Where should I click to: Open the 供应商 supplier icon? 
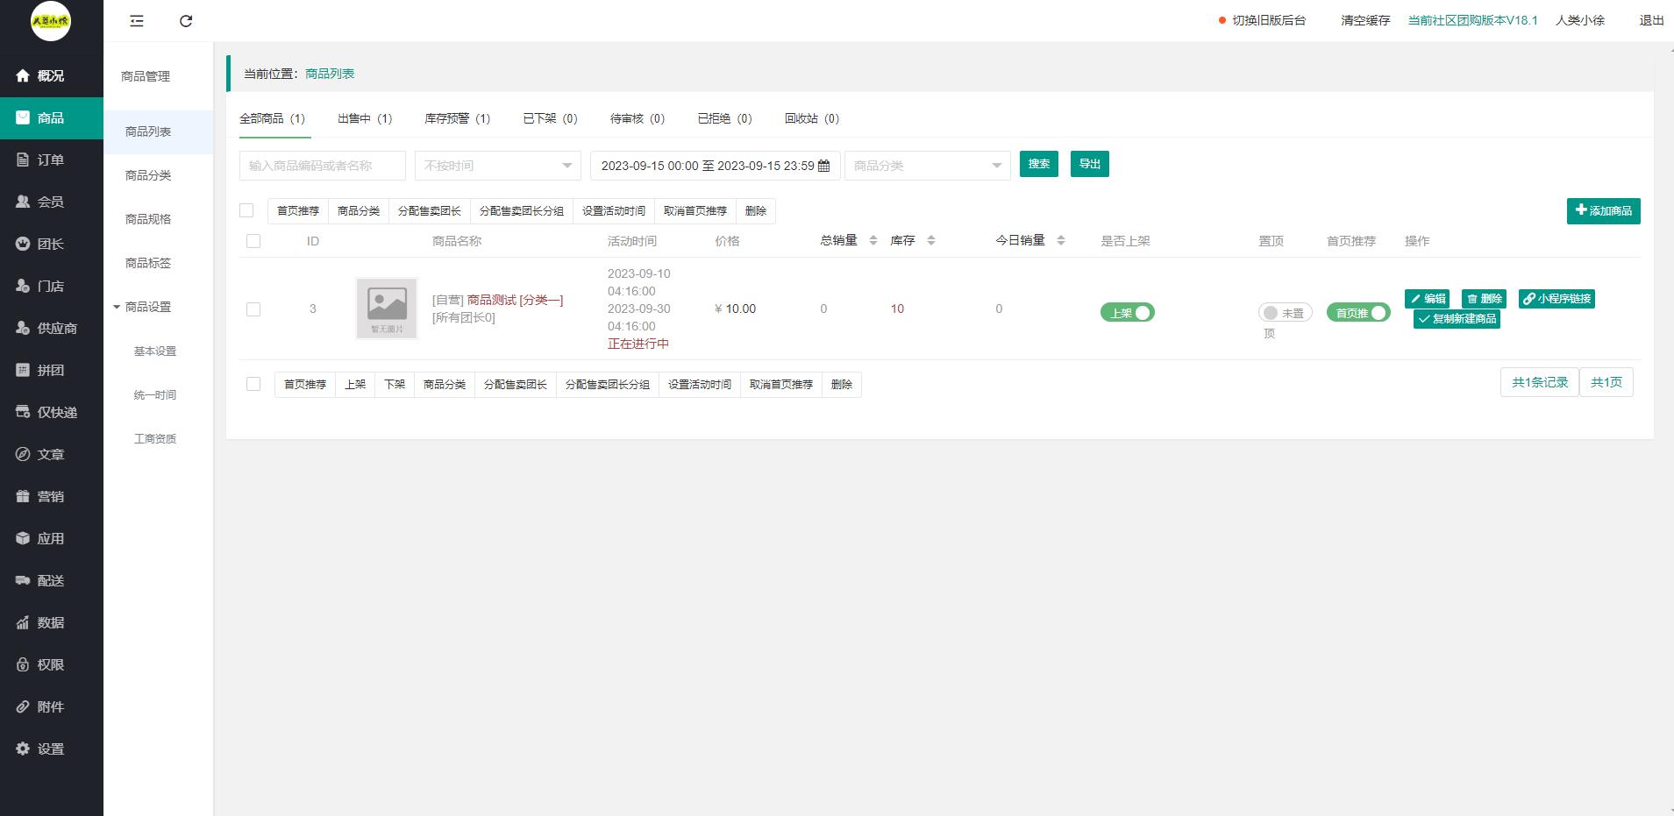point(23,329)
